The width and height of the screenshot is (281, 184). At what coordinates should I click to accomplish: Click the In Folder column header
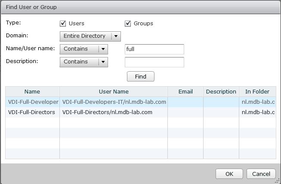click(257, 91)
